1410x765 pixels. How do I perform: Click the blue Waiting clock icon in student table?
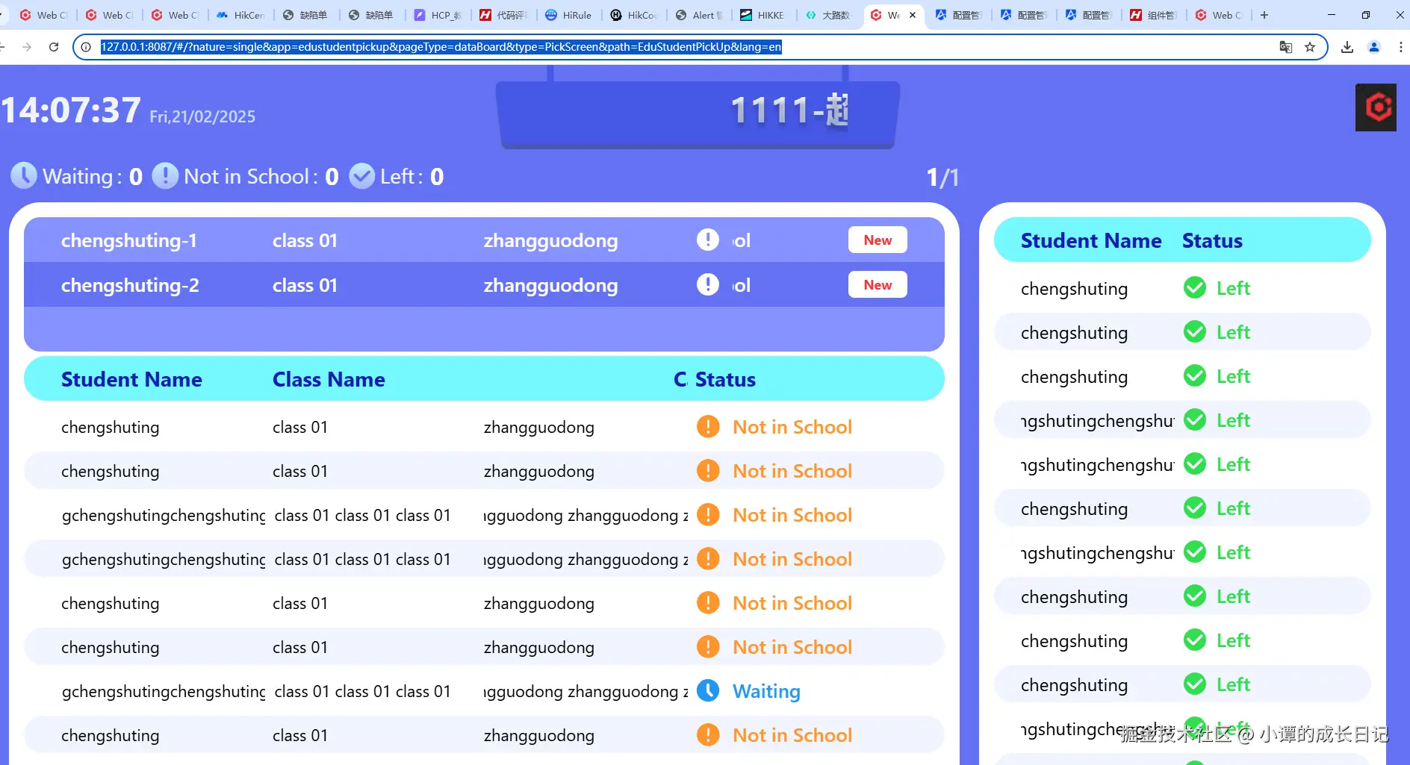pos(708,690)
